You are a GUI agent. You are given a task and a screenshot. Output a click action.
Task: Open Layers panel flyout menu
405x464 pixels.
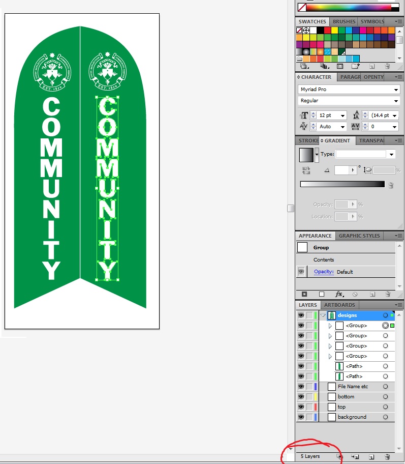398,305
